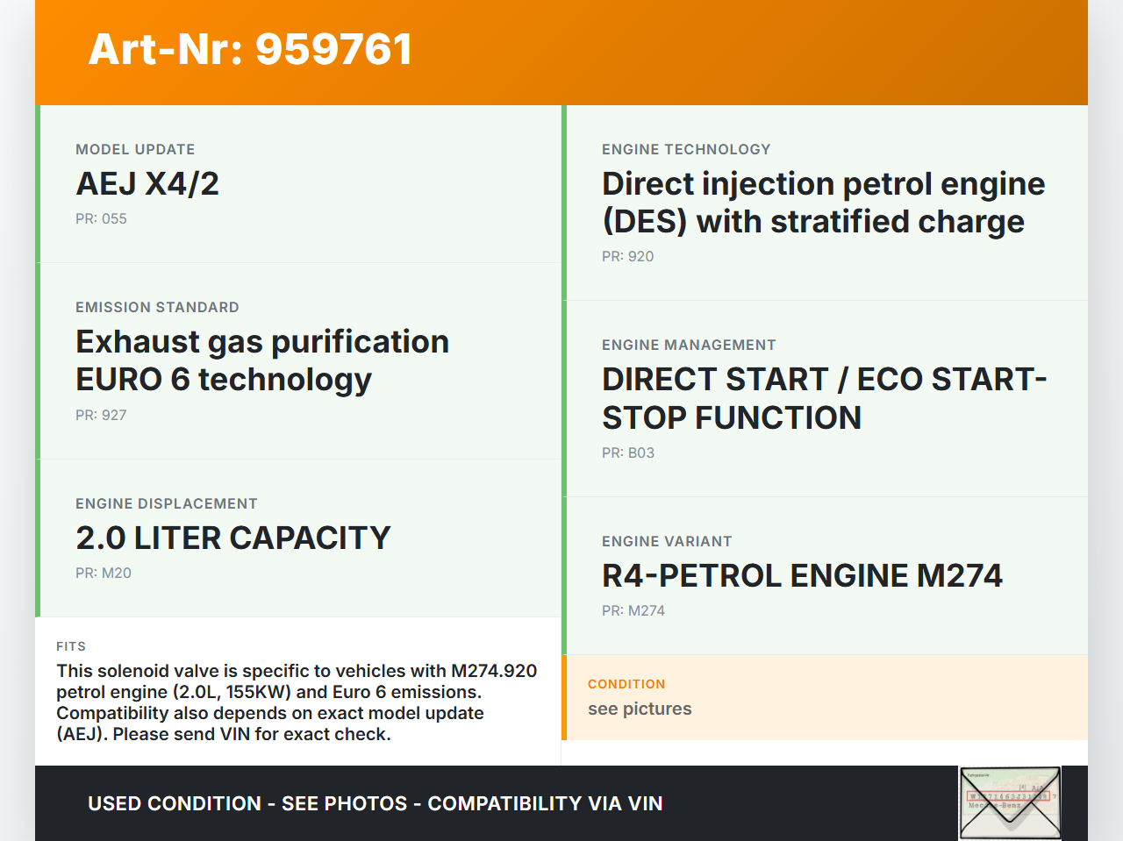
Task: Click the VIN envelope icon in the footer
Action: (x=1010, y=802)
